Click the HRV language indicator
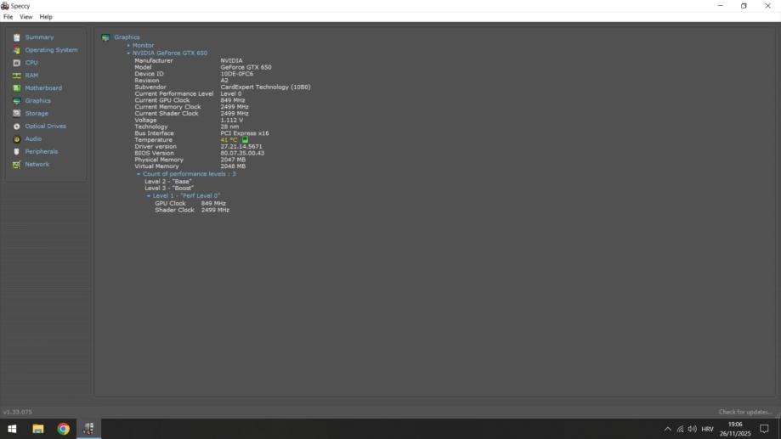 pos(707,429)
